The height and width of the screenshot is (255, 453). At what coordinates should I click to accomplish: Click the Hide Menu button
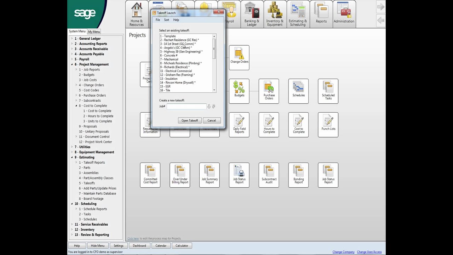click(97, 245)
